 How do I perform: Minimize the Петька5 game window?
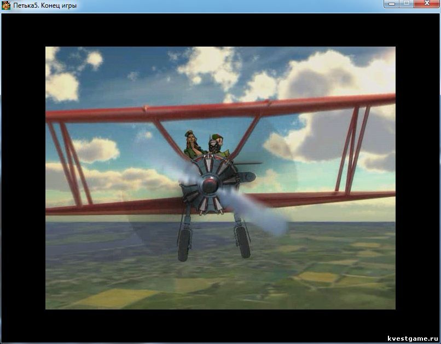(392, 4)
